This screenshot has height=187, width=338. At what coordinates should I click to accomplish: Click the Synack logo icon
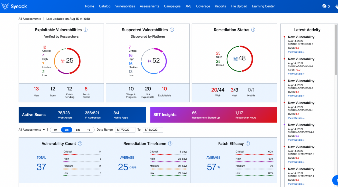(x=5, y=6)
